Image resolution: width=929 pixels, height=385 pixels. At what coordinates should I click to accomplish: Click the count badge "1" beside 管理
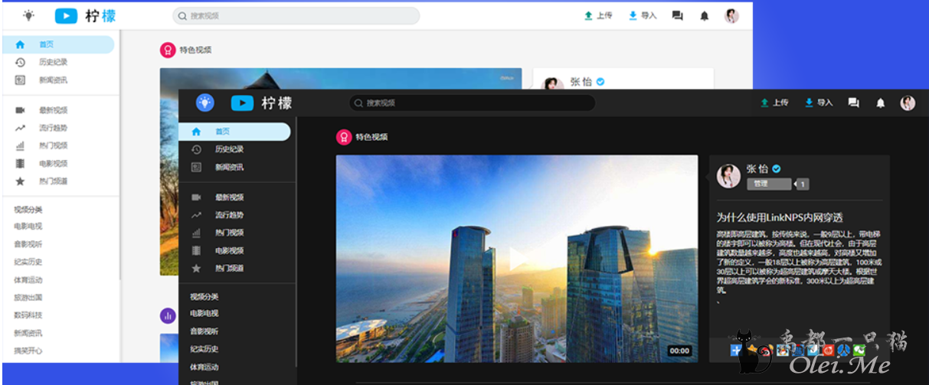(x=802, y=184)
